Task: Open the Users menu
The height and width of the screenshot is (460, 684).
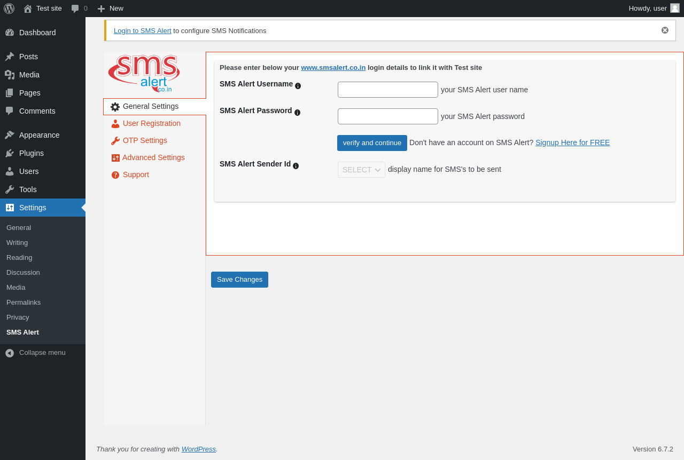Action: pos(43,171)
